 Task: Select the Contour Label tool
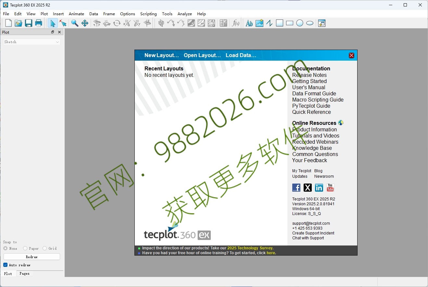click(x=211, y=23)
